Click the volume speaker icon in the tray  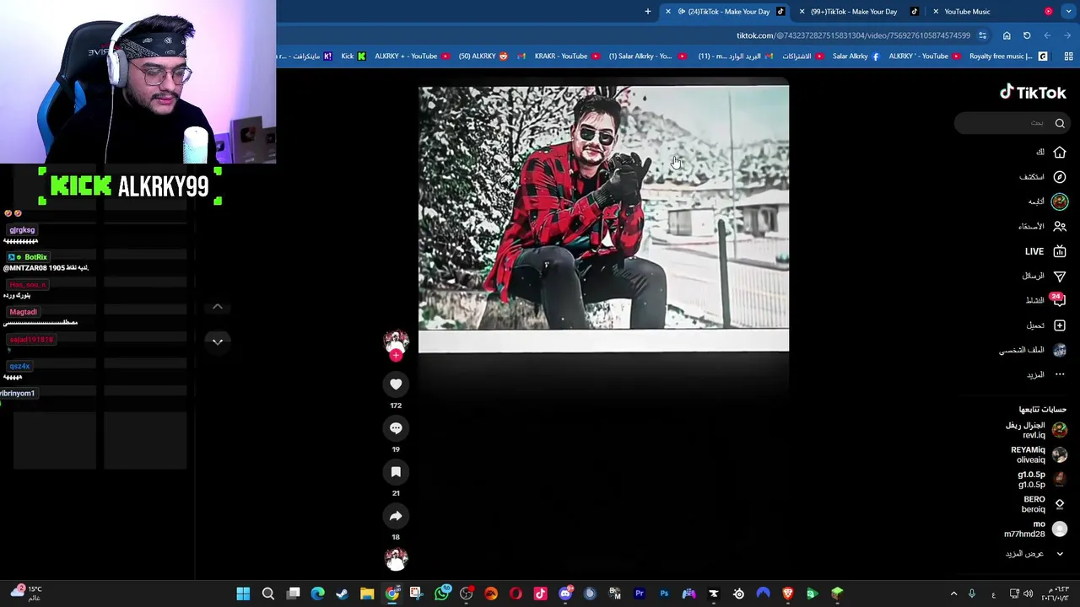(x=1028, y=594)
